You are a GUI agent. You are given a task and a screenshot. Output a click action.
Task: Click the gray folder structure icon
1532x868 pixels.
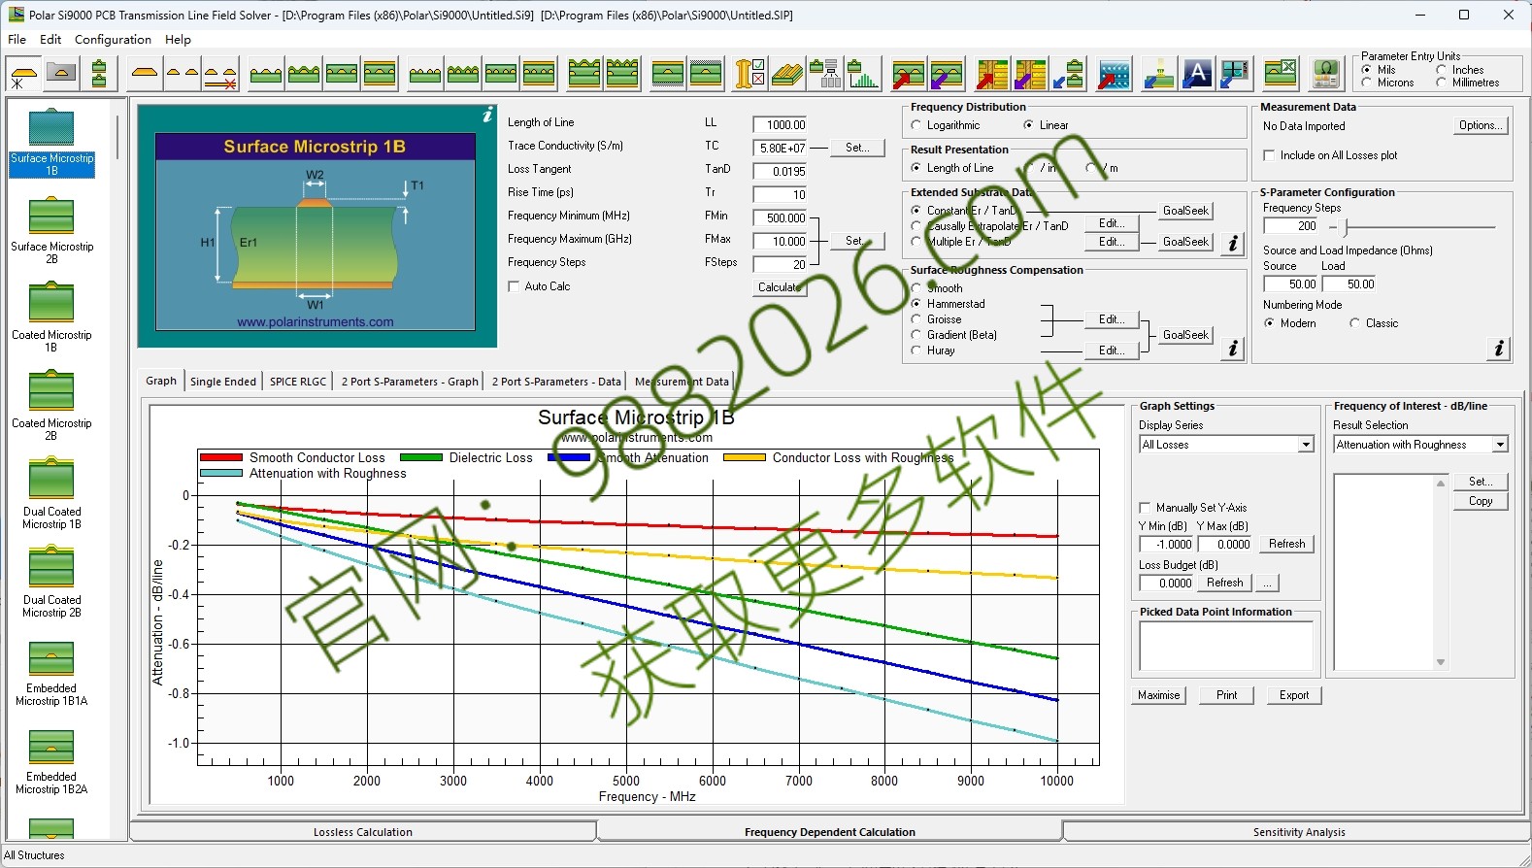[x=61, y=75]
